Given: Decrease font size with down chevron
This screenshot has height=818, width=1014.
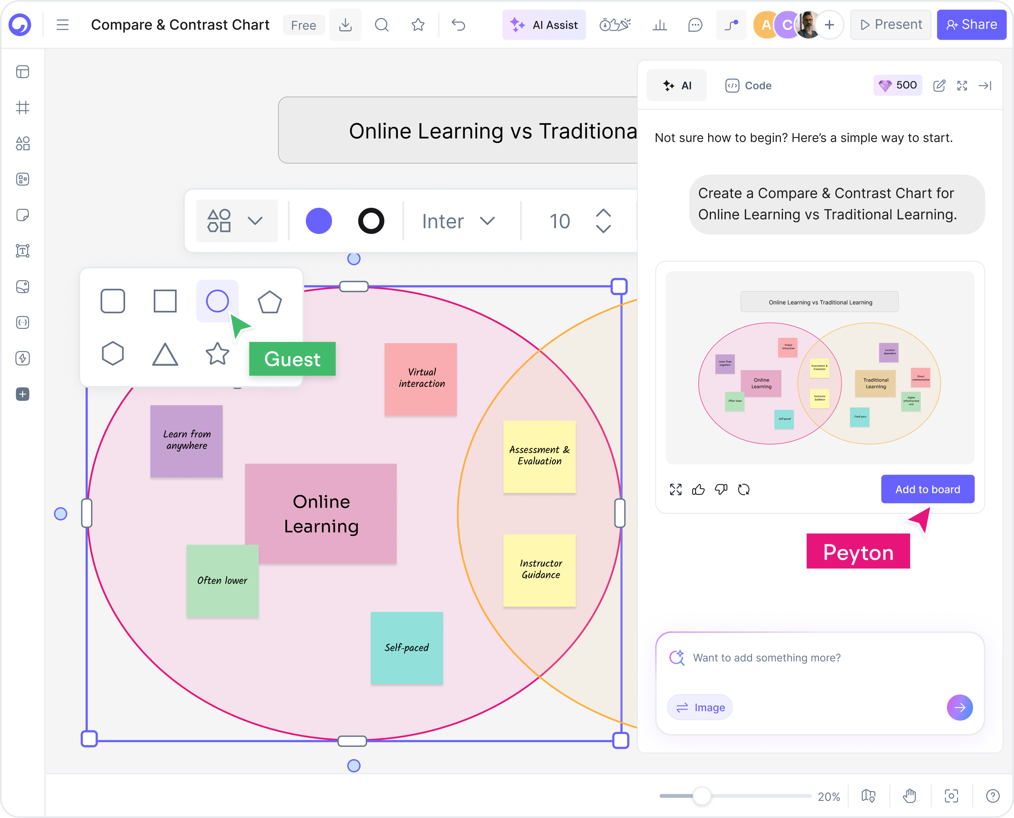Looking at the screenshot, I should click(603, 229).
